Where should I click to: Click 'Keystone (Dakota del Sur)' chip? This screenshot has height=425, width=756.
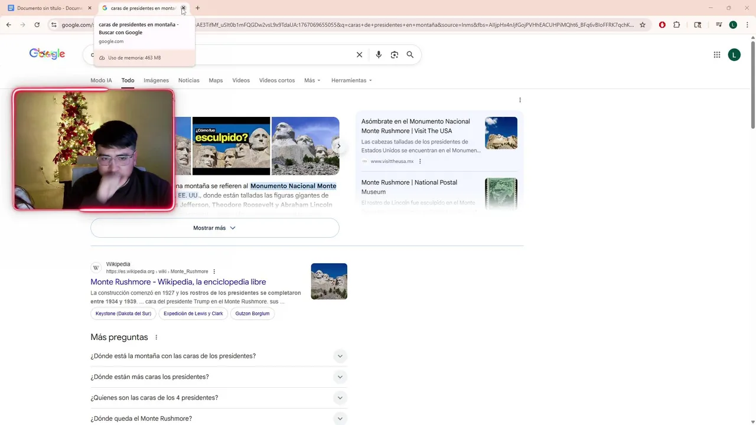coord(123,313)
